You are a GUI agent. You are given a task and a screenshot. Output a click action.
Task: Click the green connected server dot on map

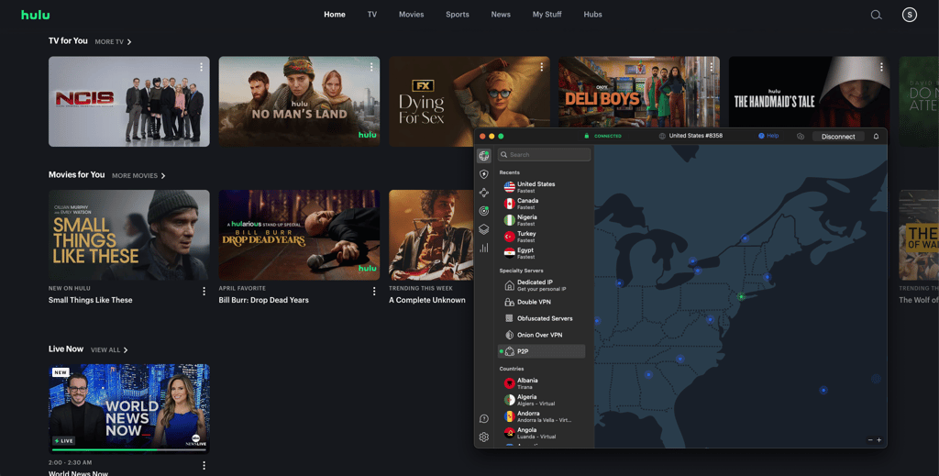(741, 296)
